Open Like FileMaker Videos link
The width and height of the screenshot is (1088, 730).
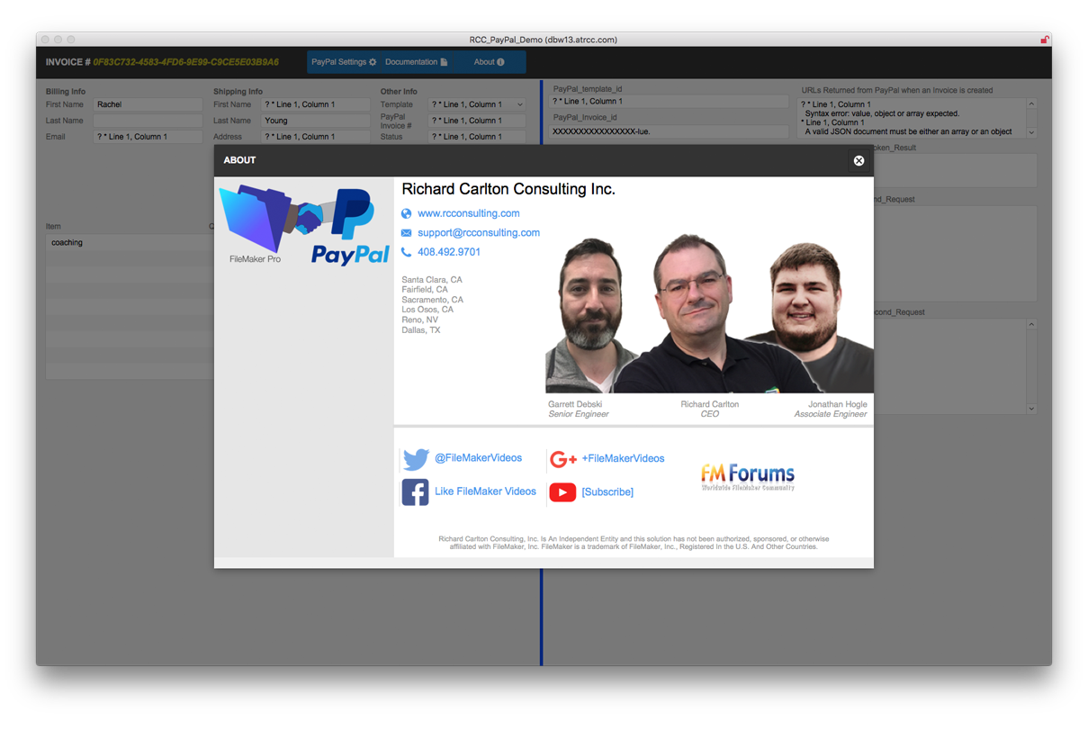tap(485, 491)
